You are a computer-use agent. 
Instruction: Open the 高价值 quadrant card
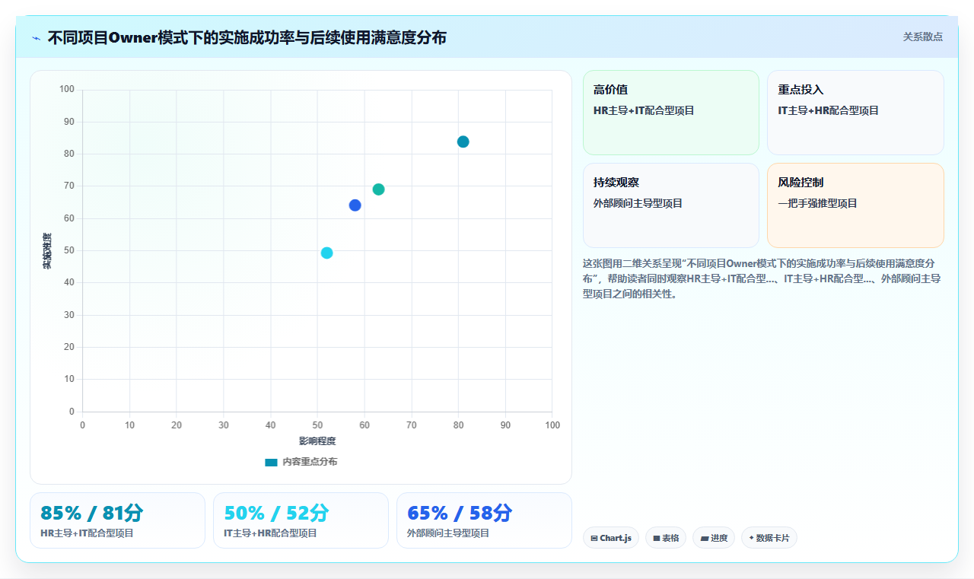671,113
